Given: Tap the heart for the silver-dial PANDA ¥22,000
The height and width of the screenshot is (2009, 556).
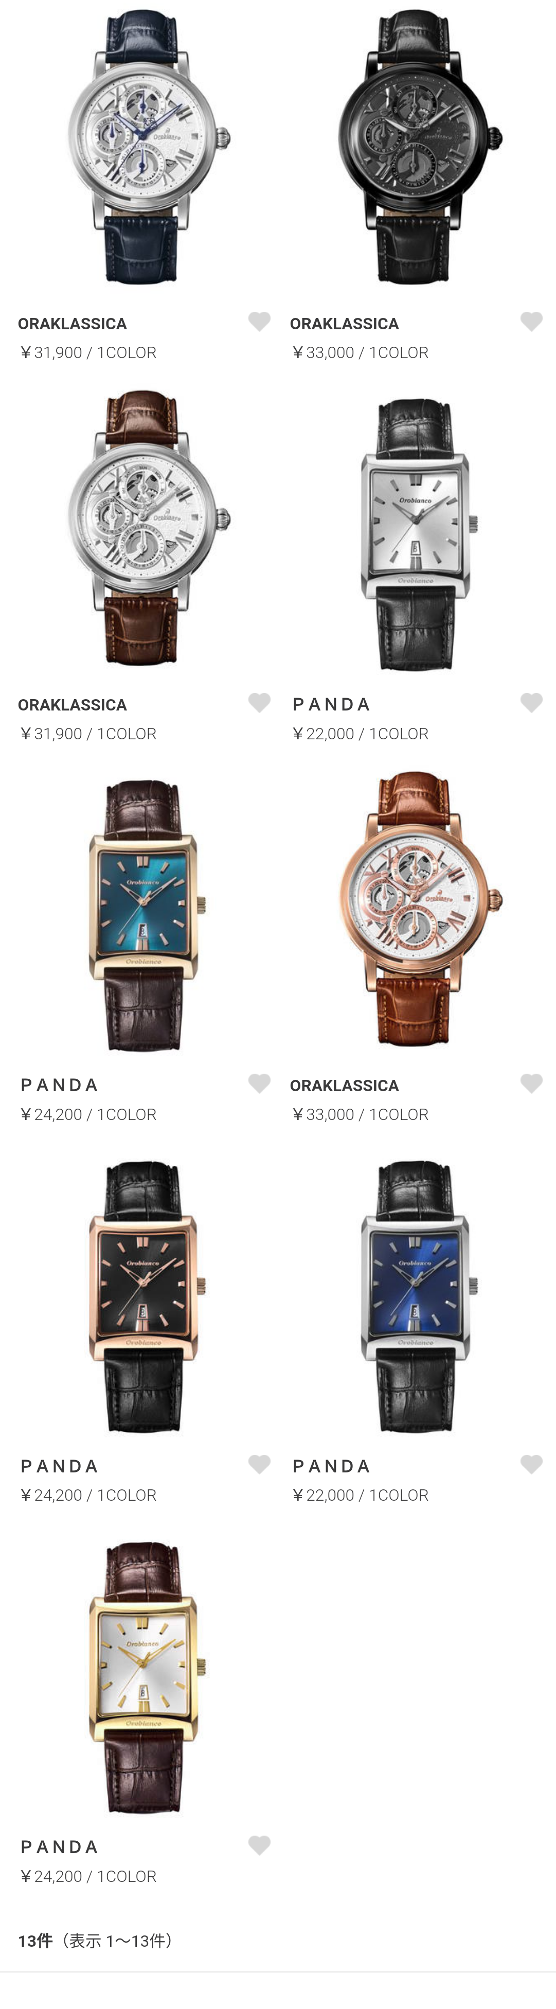Looking at the screenshot, I should click(531, 703).
